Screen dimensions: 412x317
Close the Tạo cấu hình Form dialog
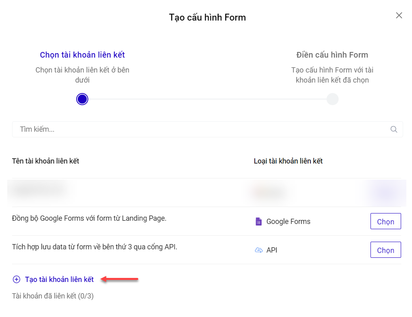click(x=399, y=16)
